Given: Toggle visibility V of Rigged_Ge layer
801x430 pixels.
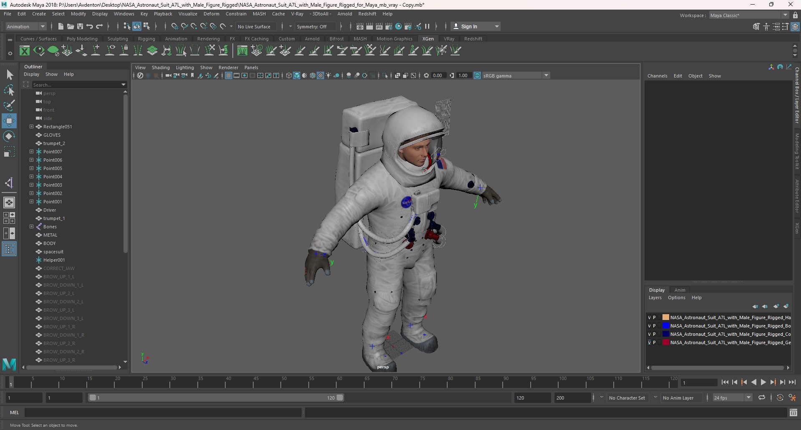Looking at the screenshot, I should 649,342.
